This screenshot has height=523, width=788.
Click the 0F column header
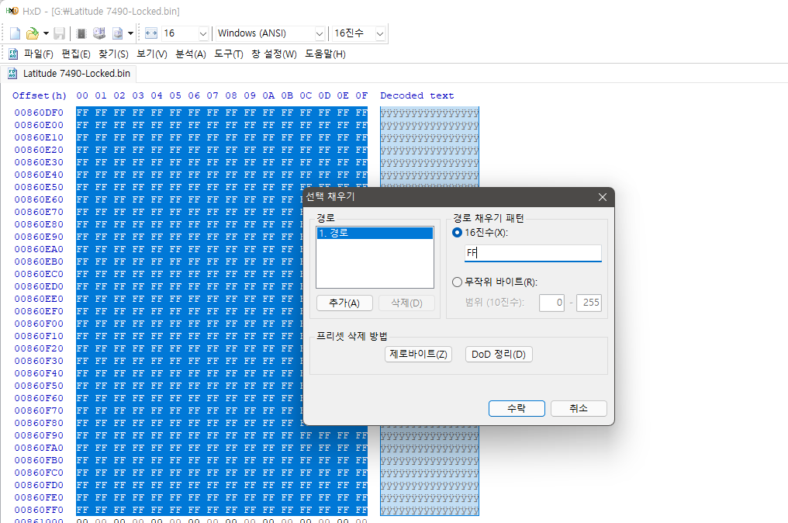pyautogui.click(x=361, y=95)
